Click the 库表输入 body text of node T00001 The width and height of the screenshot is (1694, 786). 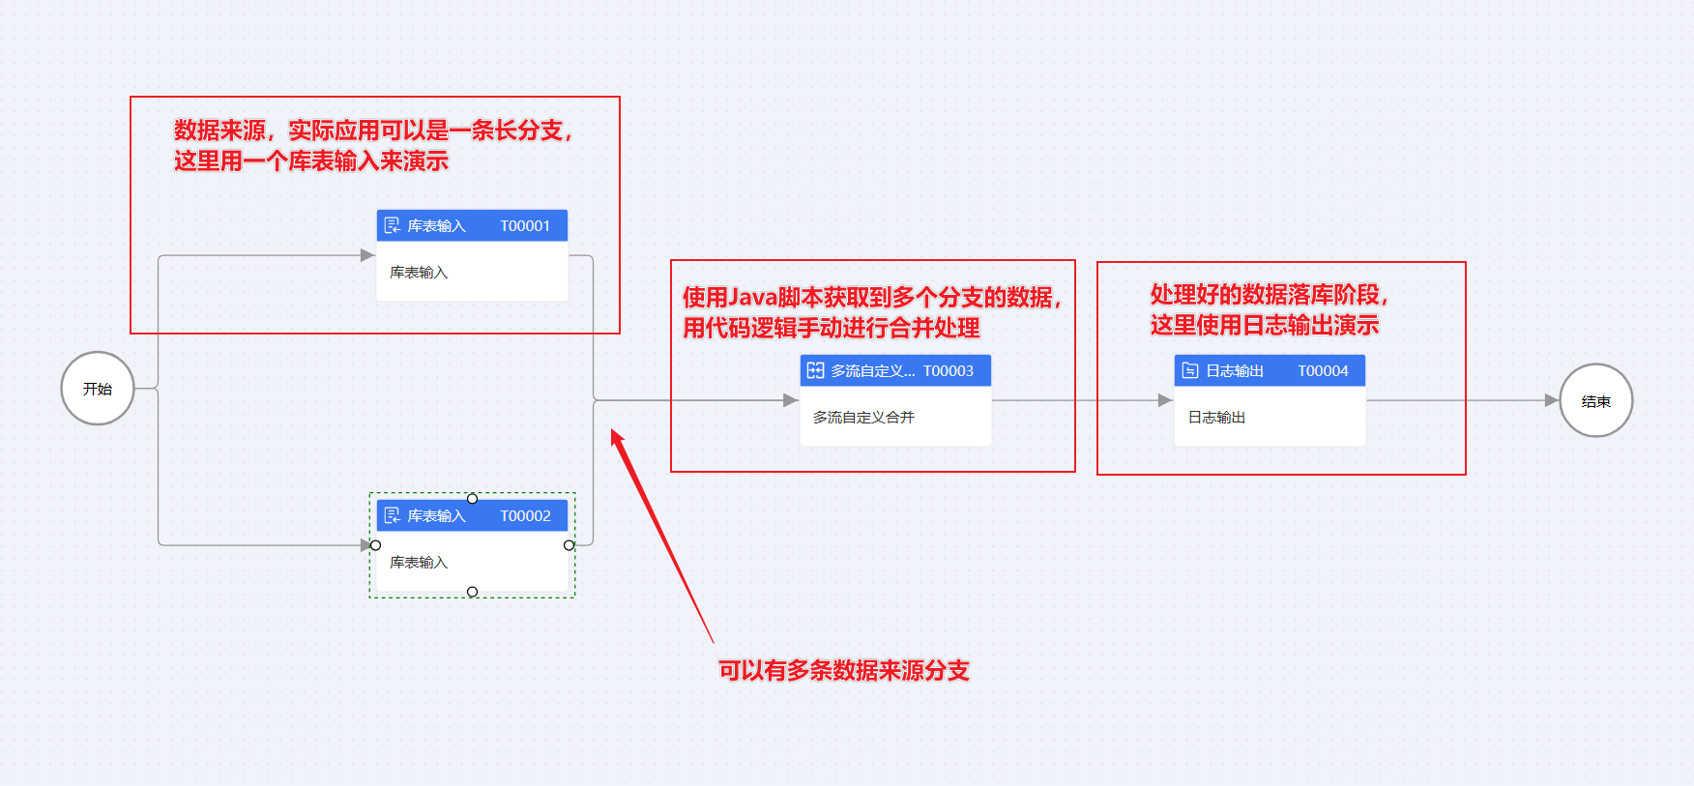point(419,273)
